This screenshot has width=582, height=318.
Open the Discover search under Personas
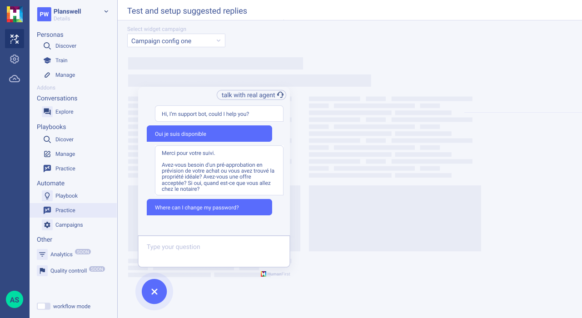click(47, 45)
